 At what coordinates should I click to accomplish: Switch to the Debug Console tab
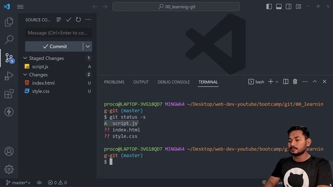coord(173,82)
